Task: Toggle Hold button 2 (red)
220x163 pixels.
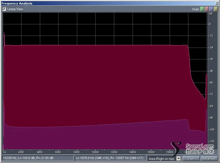Action: point(206,9)
